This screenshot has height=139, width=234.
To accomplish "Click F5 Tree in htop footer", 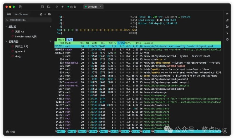I will [102, 131].
